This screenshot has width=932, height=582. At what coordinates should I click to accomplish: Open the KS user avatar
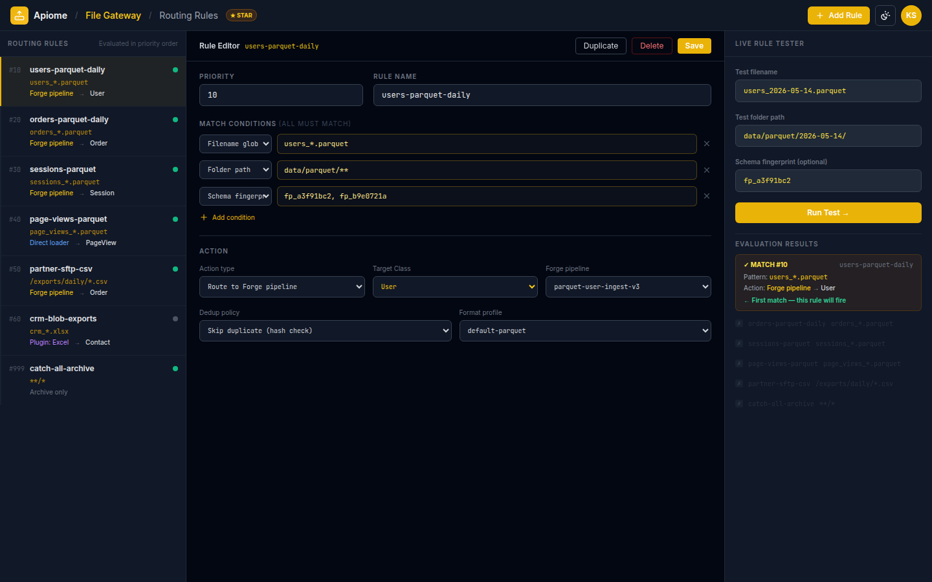pyautogui.click(x=911, y=16)
